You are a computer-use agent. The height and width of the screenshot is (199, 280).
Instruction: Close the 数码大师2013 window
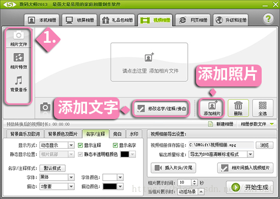pyautogui.click(x=275, y=4)
